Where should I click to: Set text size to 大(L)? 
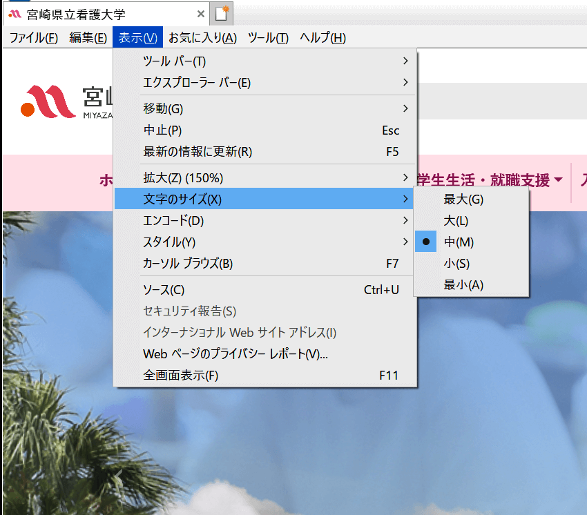pos(471,221)
